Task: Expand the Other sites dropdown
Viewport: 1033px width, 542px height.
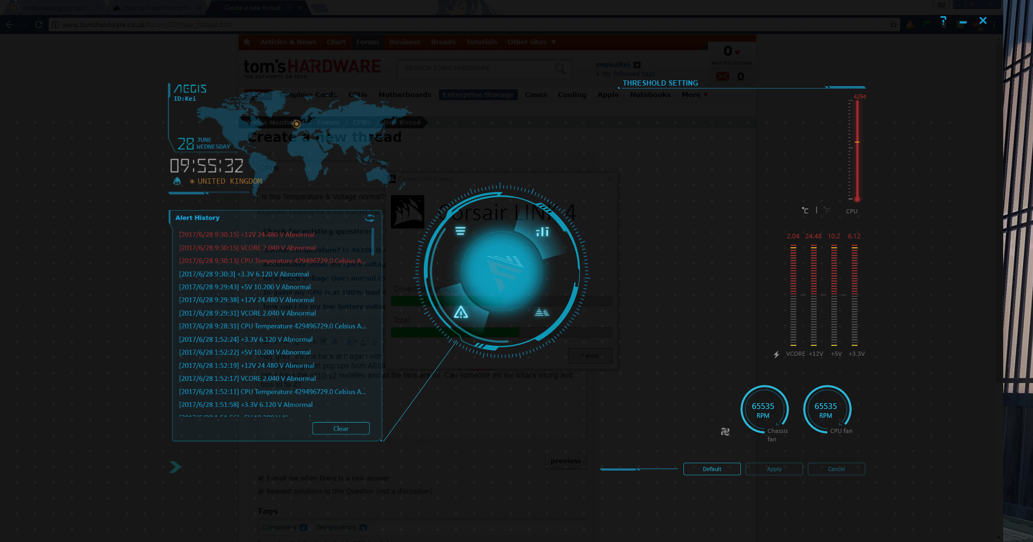Action: pyautogui.click(x=531, y=42)
